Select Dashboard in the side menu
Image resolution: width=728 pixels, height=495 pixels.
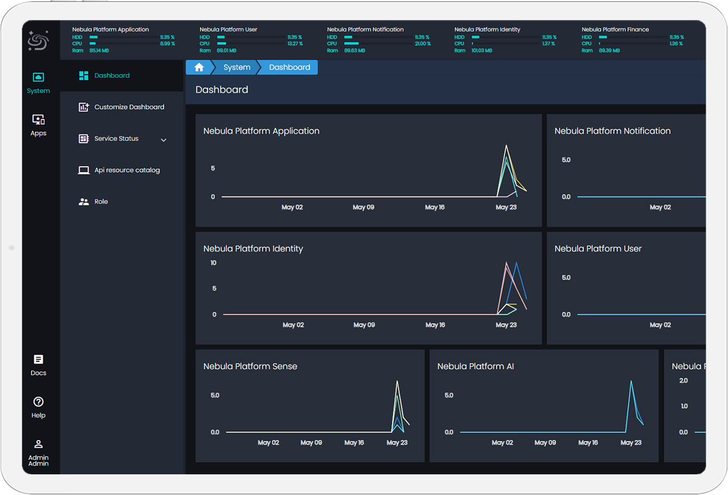point(112,75)
